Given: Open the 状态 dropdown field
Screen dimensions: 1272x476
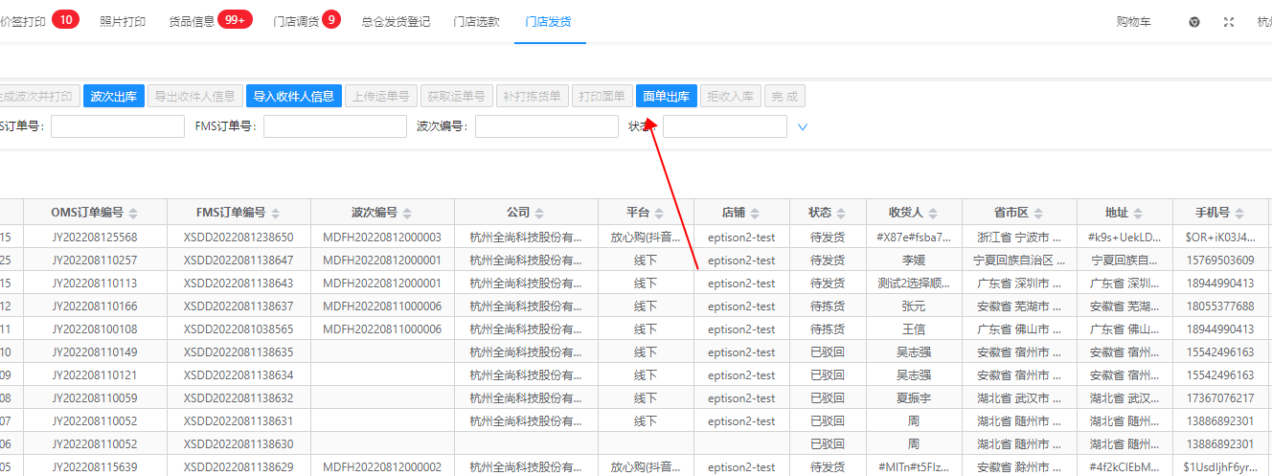Looking at the screenshot, I should [724, 126].
